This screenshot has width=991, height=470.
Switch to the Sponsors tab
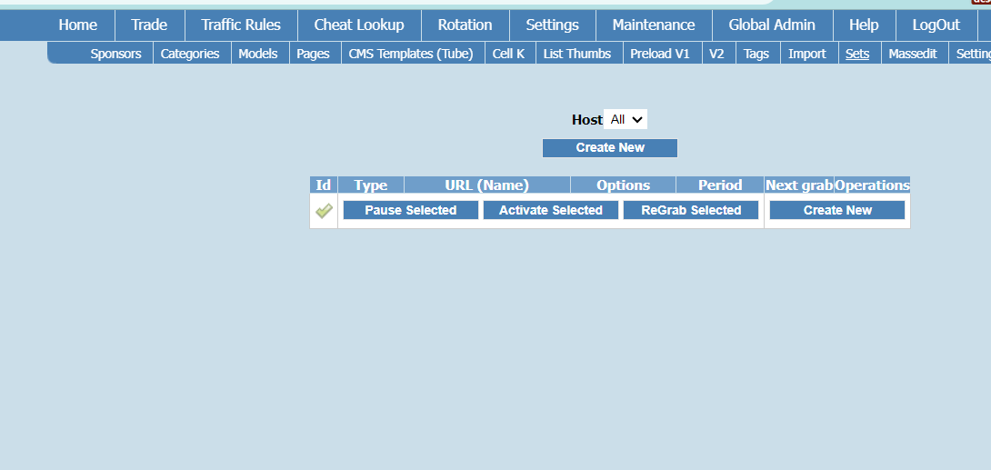coord(115,54)
